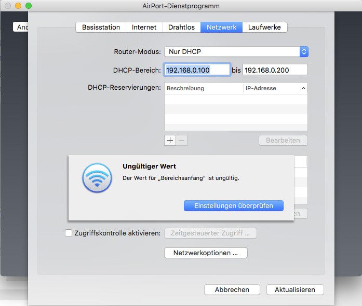Open Netzwerkoptionen settings

click(206, 253)
